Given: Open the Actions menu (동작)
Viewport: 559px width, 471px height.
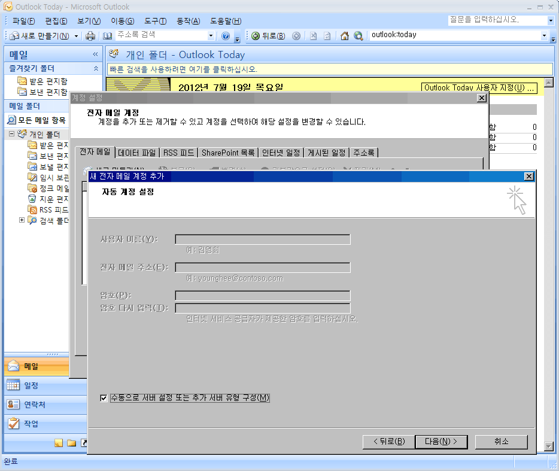Looking at the screenshot, I should pos(189,21).
